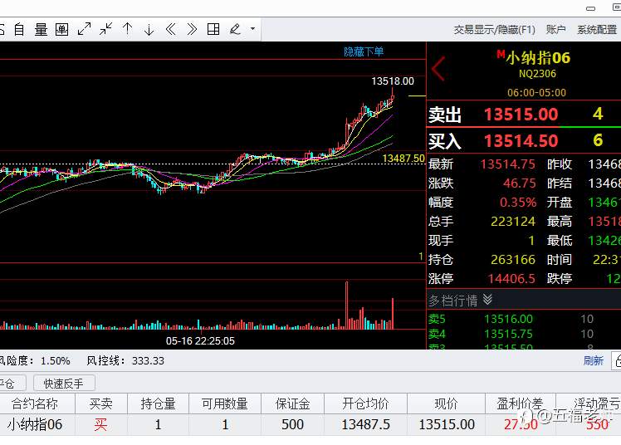This screenshot has height=445, width=621.
Task: Expand the chart with the diagonal outward arrows
Action: pyautogui.click(x=84, y=29)
